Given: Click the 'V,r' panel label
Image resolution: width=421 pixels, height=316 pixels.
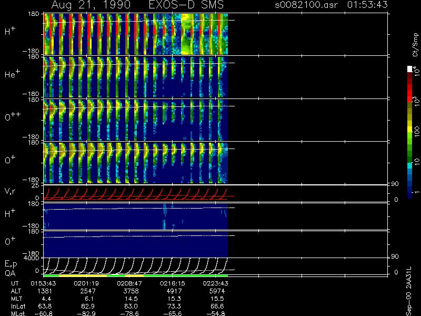Looking at the screenshot, I should click(x=10, y=191).
